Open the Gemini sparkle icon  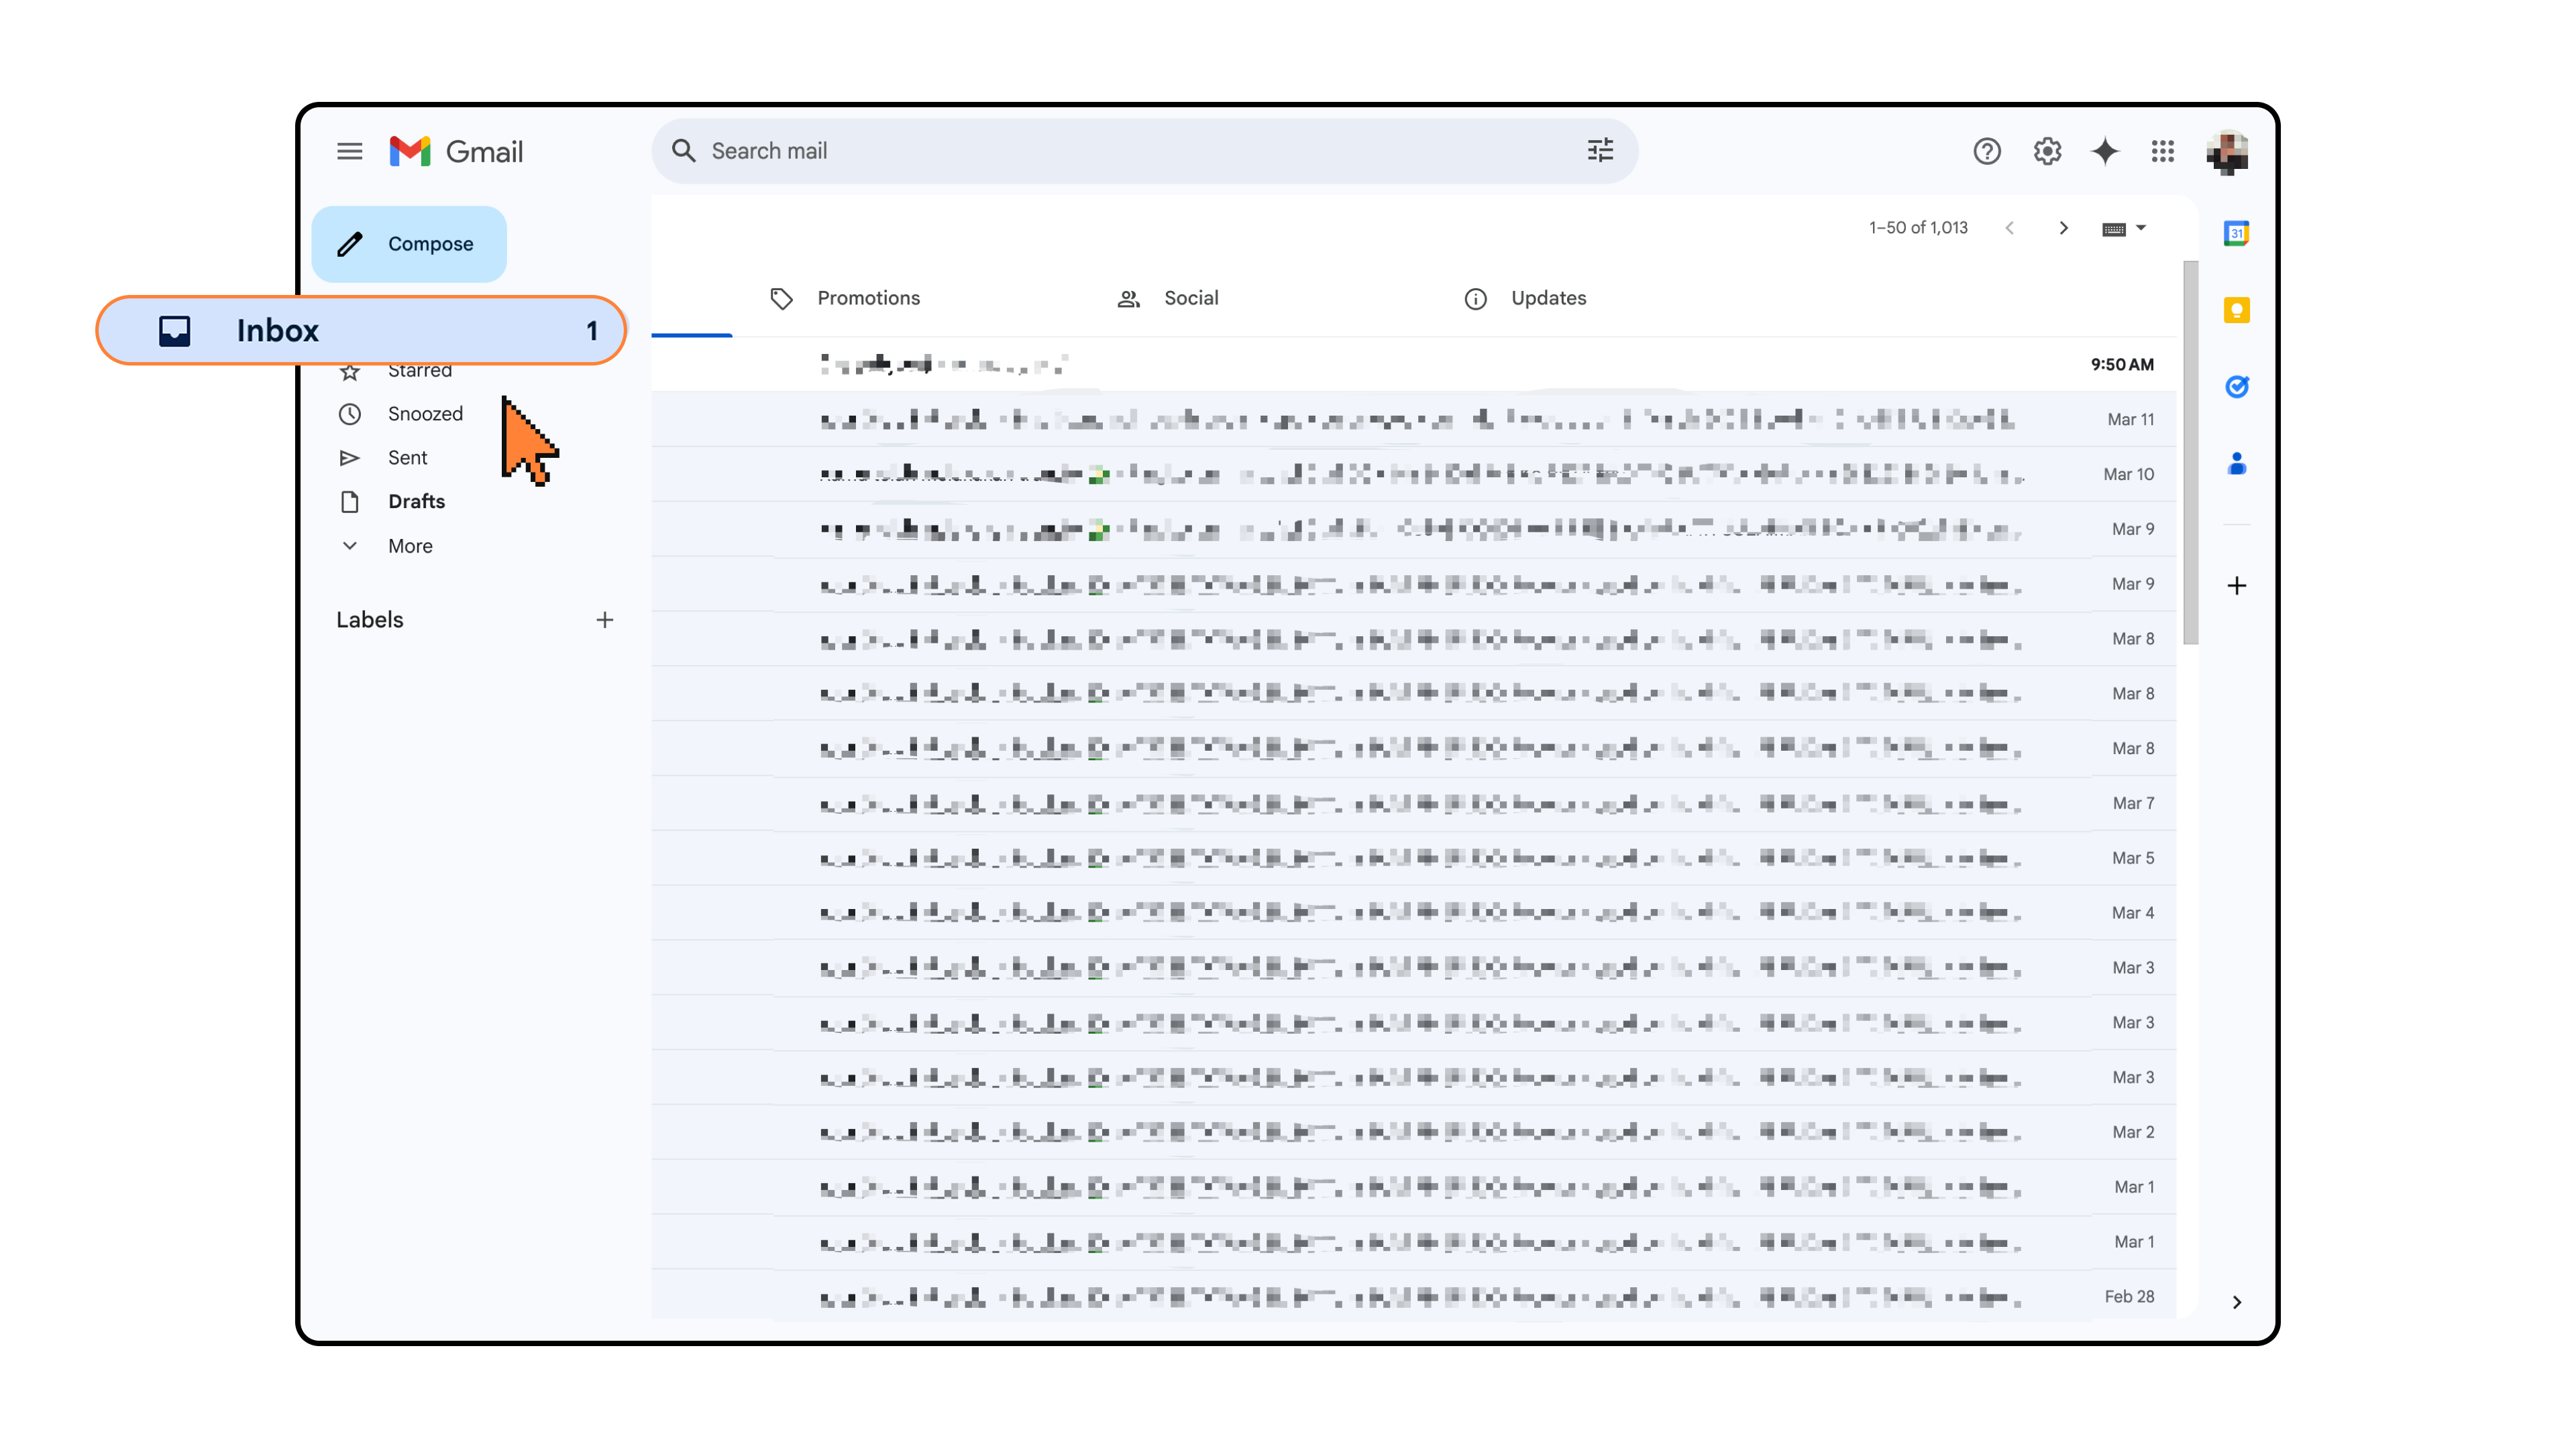2105,151
